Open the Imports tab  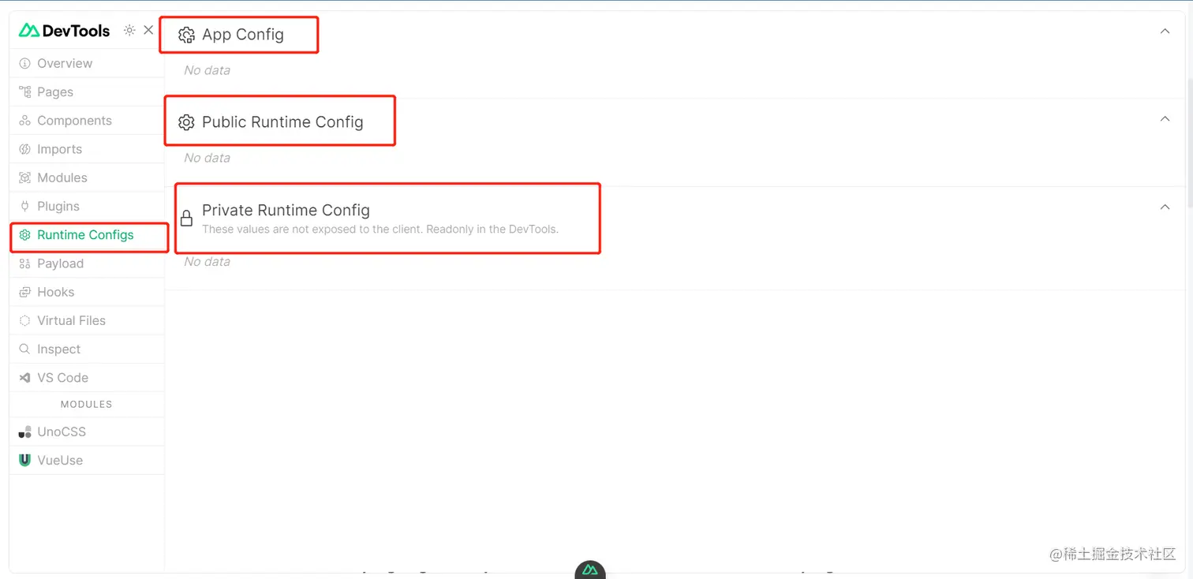point(59,149)
